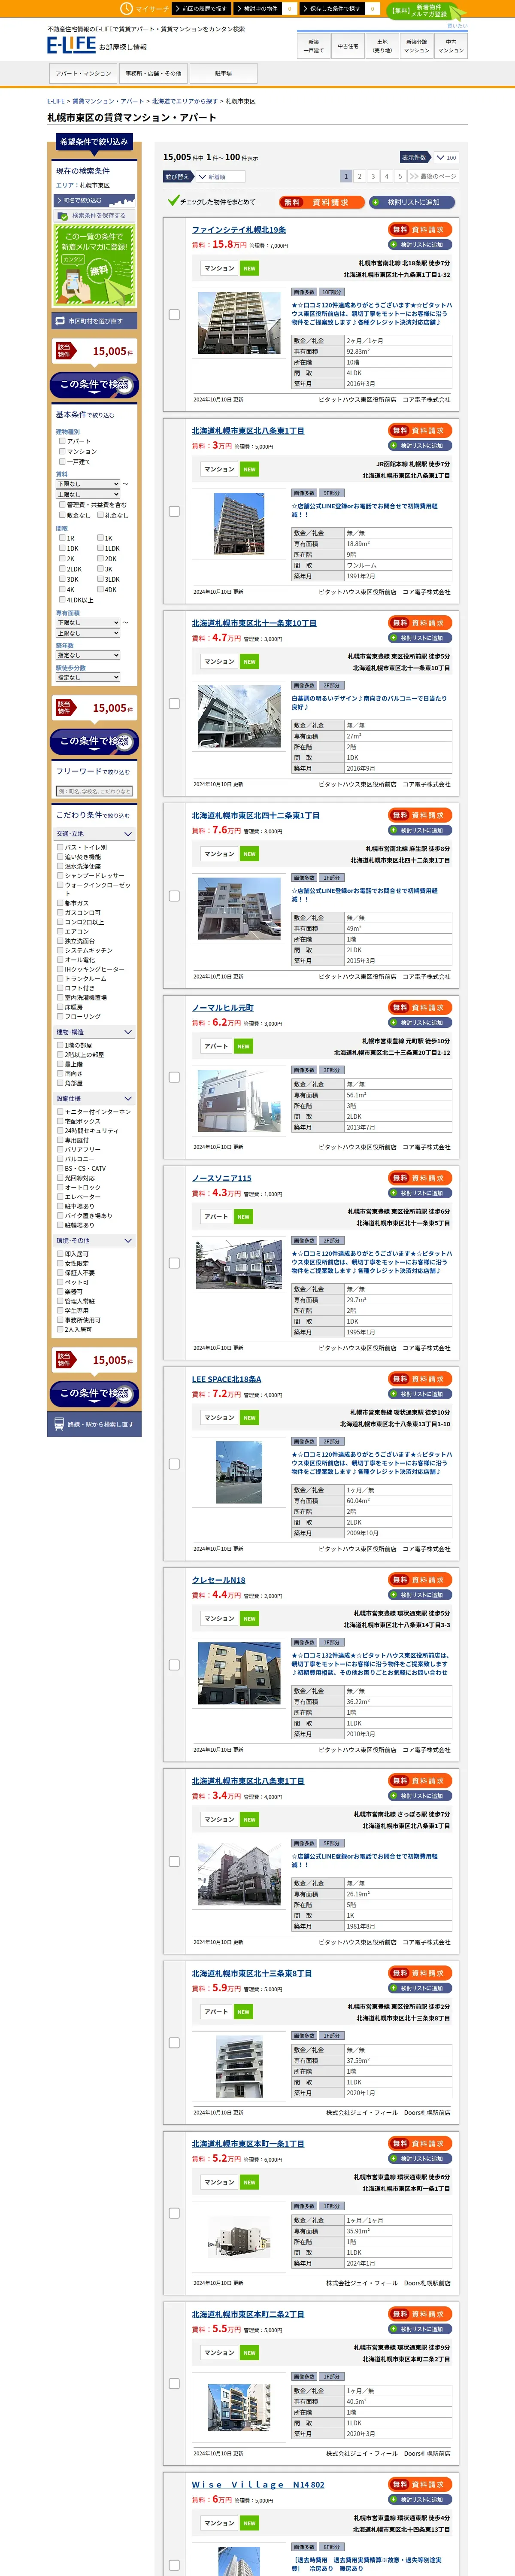Open the 駅徒歩分数 指定なし dropdown

(88, 677)
